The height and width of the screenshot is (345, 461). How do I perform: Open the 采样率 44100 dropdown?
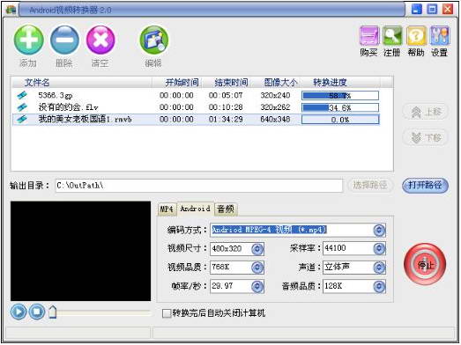point(379,248)
